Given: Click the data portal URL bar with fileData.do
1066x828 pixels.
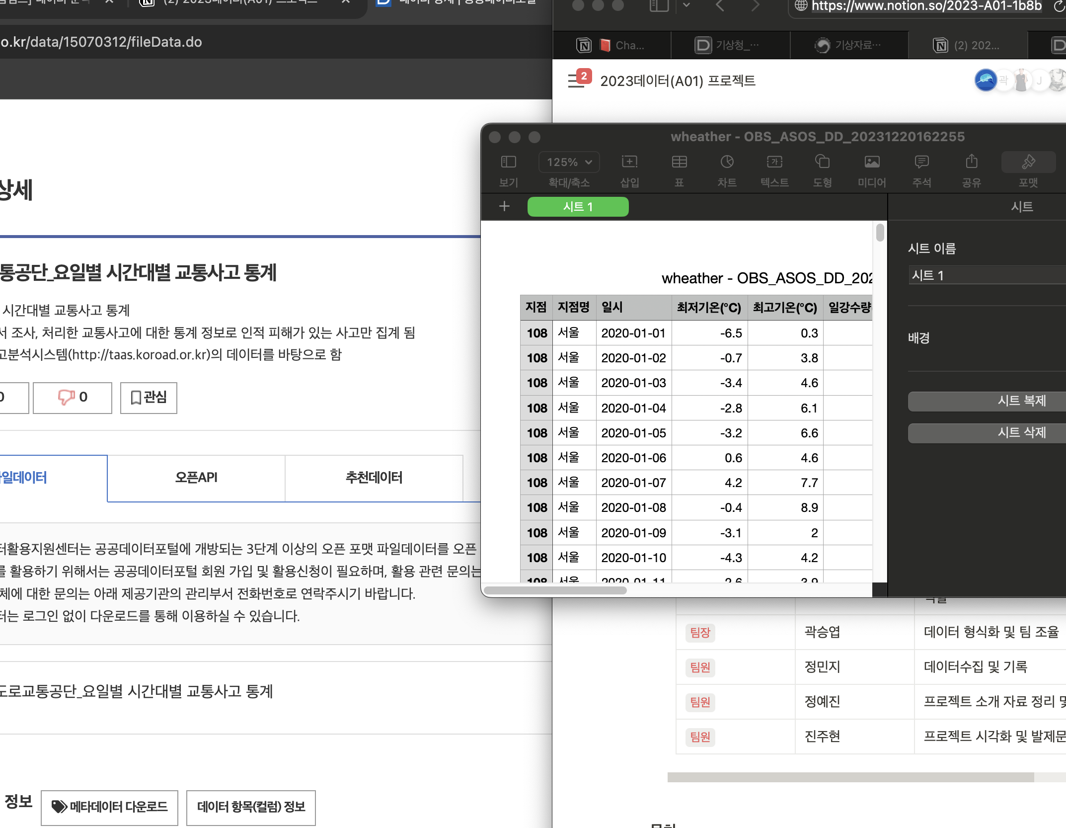Looking at the screenshot, I should (276, 42).
